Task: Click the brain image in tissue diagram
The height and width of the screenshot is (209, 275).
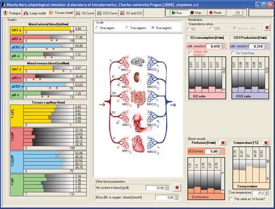Action: pos(138,62)
